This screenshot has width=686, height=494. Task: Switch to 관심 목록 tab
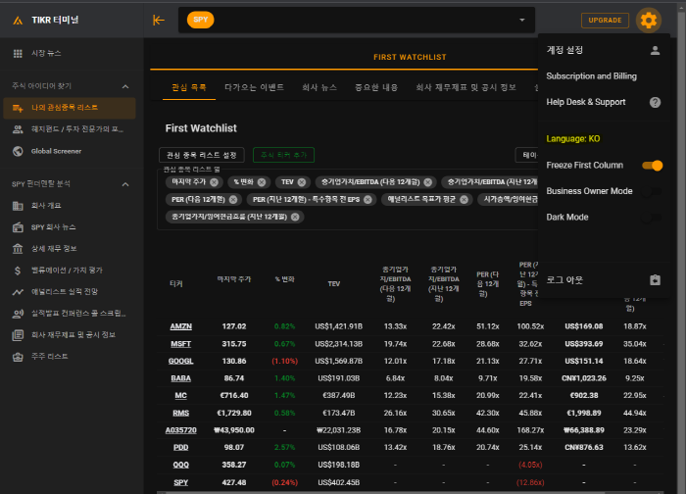click(x=189, y=87)
